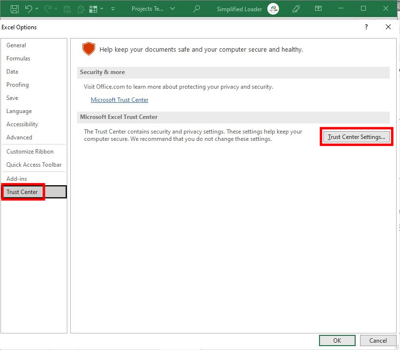Click the Simplified Loader account avatar
Image resolution: width=400 pixels, height=350 pixels.
click(x=273, y=9)
